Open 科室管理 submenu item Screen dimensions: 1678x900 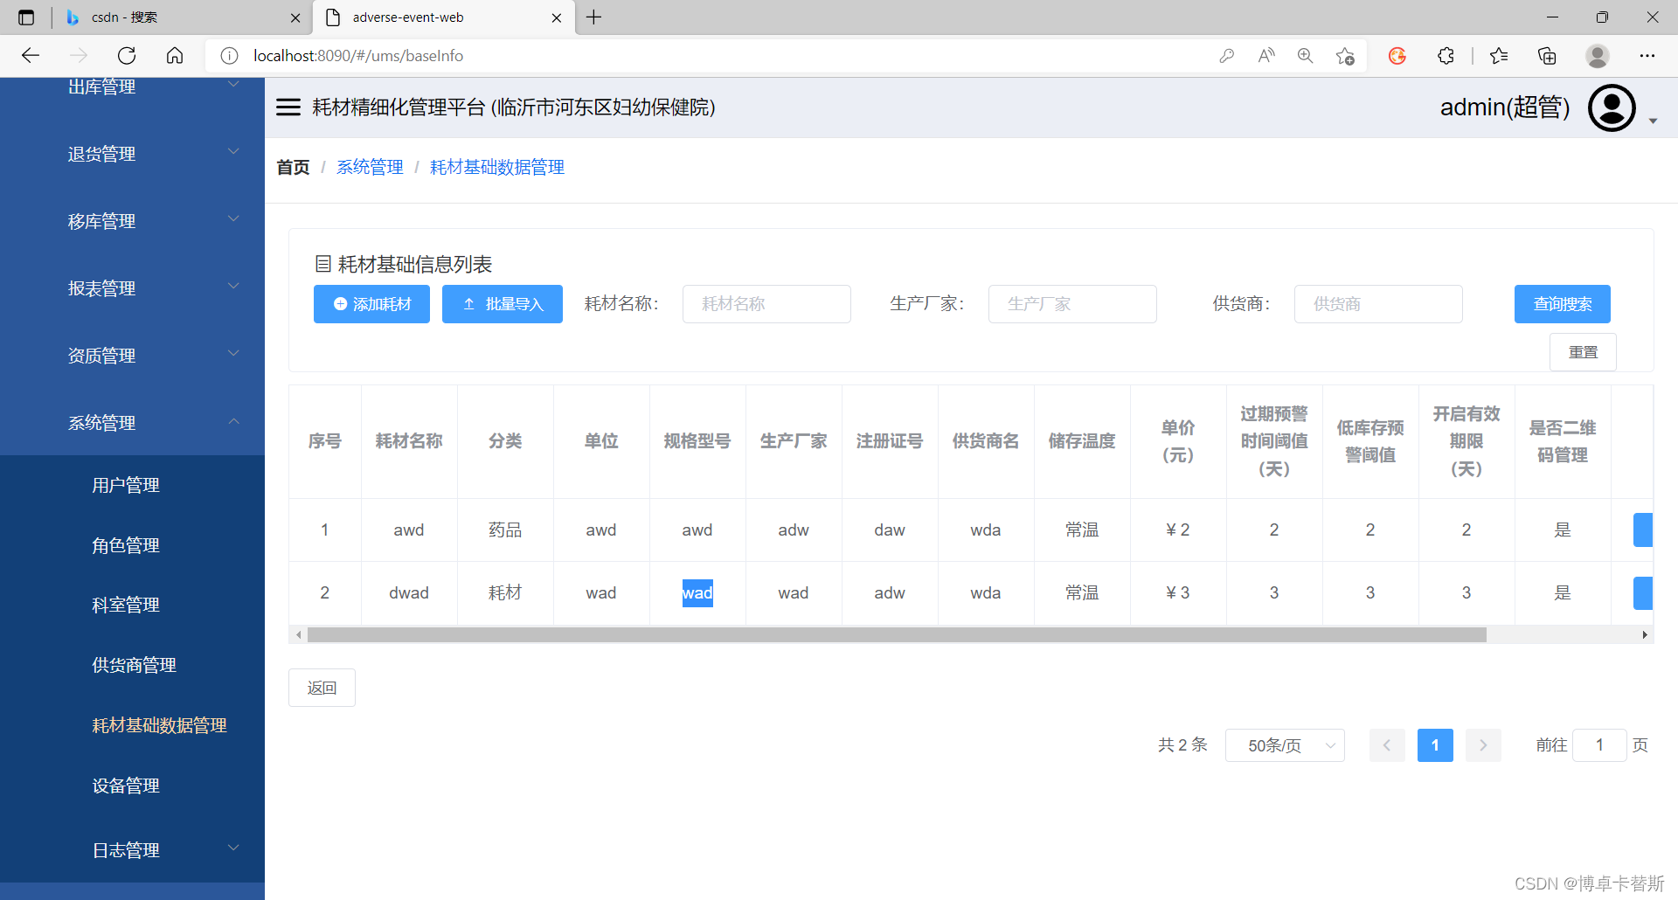click(126, 605)
